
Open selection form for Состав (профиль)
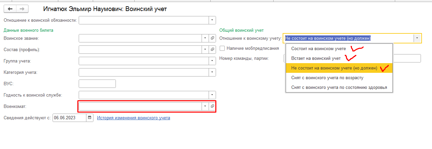click(212, 50)
